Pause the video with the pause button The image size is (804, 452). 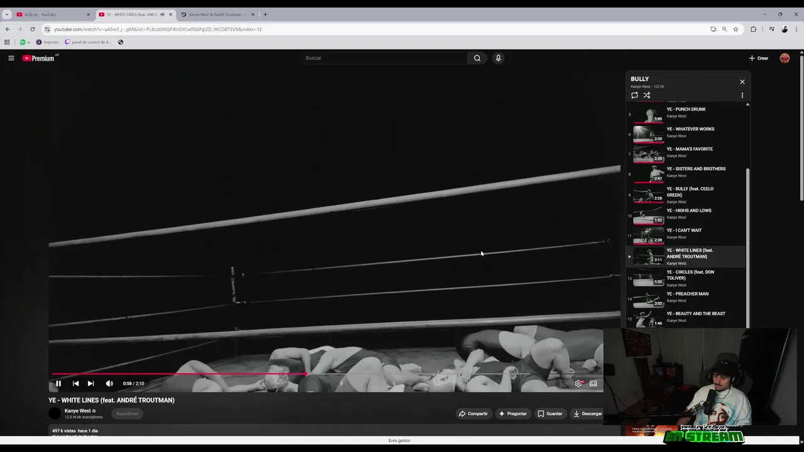point(58,384)
